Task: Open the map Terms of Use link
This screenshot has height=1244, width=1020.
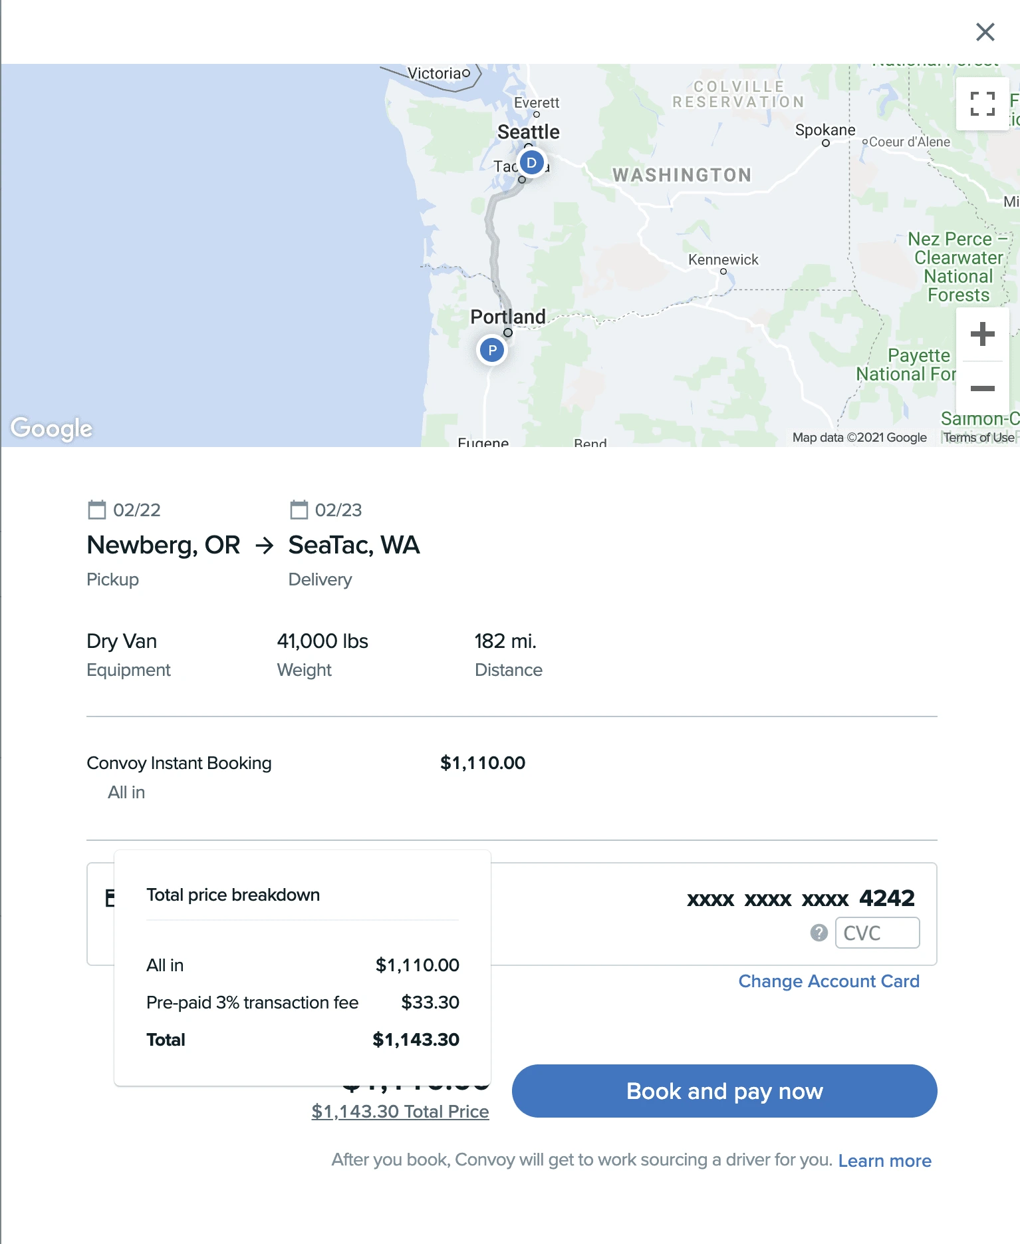Action: coord(979,437)
